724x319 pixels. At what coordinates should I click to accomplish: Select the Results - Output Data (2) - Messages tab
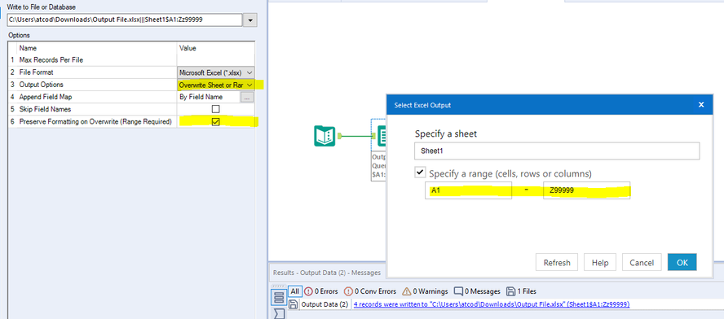(x=326, y=273)
